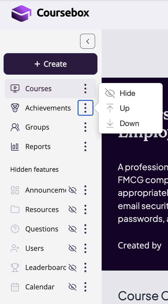Toggle visibility eye for Announcements
Image resolution: width=168 pixels, height=304 pixels.
73,190
